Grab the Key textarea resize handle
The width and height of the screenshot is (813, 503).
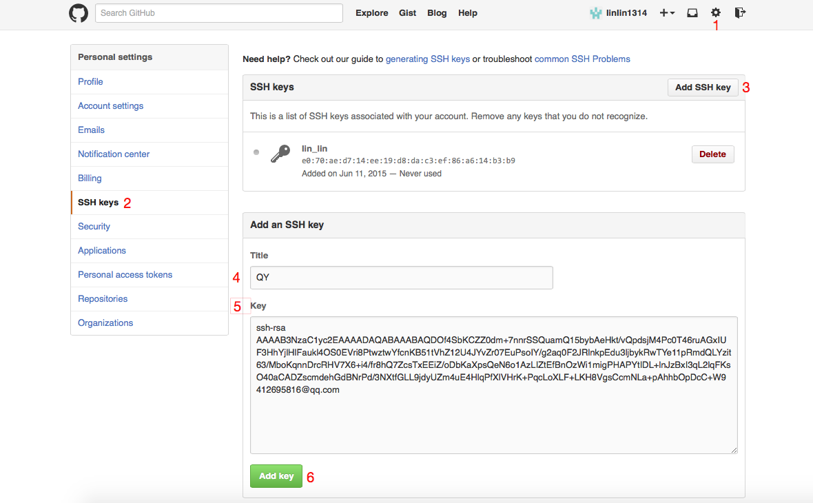(734, 450)
